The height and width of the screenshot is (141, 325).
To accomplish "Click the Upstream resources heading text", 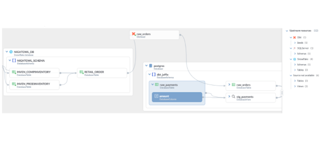I will (300, 31).
